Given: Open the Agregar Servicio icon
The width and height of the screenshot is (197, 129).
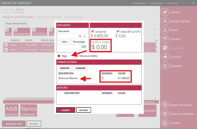Looking at the screenshot, I should (165, 21).
